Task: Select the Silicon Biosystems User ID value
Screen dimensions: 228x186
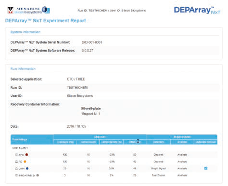Action: pos(80,96)
